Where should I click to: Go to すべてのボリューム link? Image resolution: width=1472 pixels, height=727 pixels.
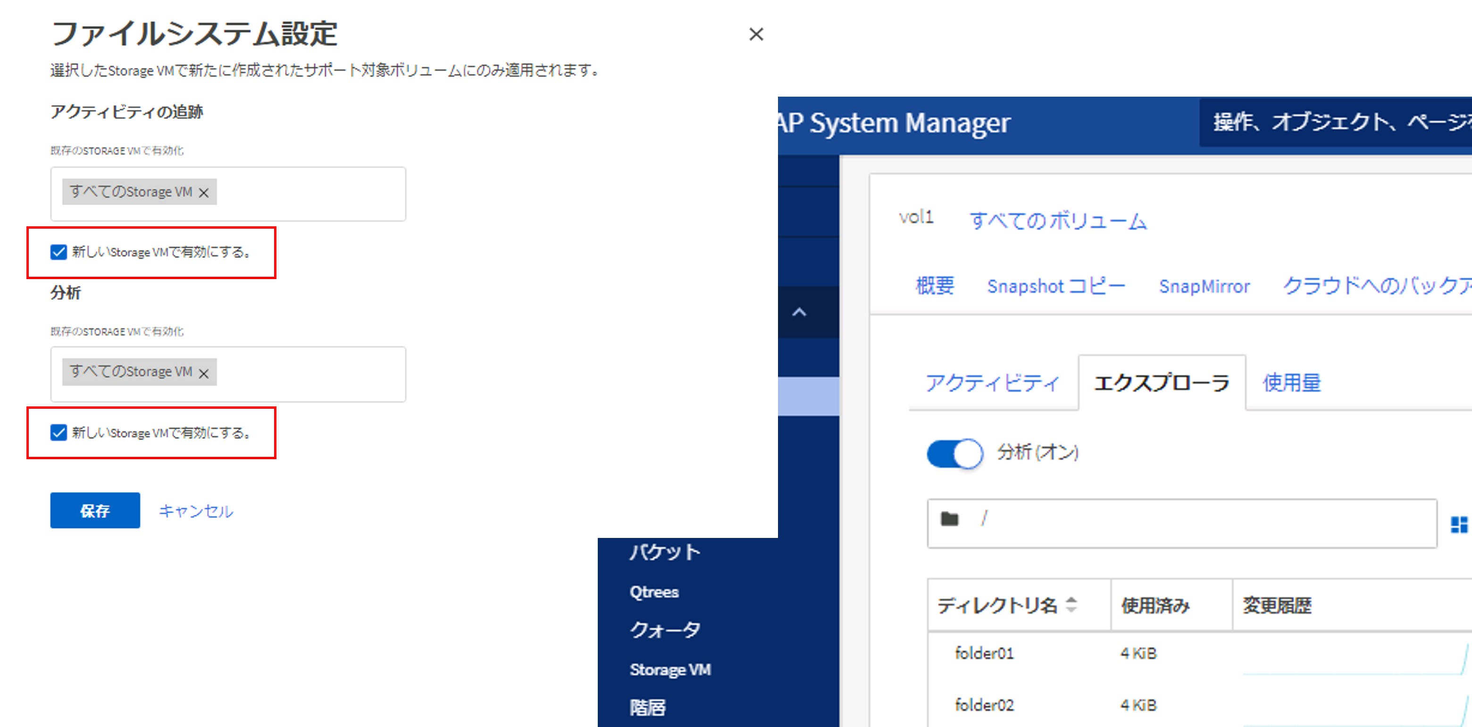pos(1058,221)
